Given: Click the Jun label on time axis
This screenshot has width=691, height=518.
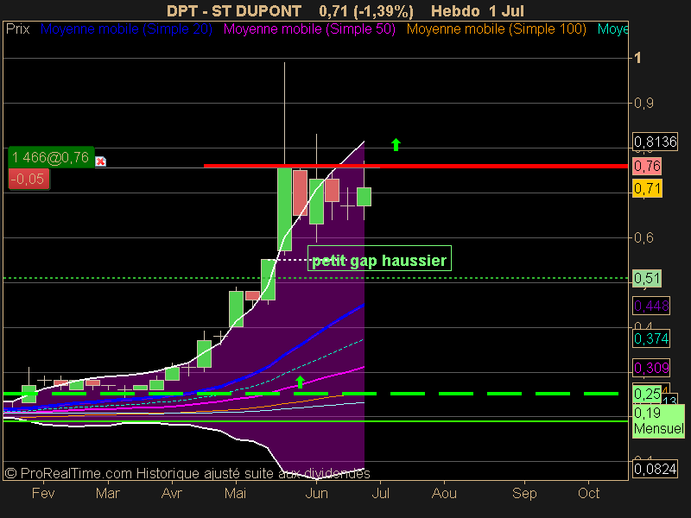Looking at the screenshot, I should [x=316, y=493].
